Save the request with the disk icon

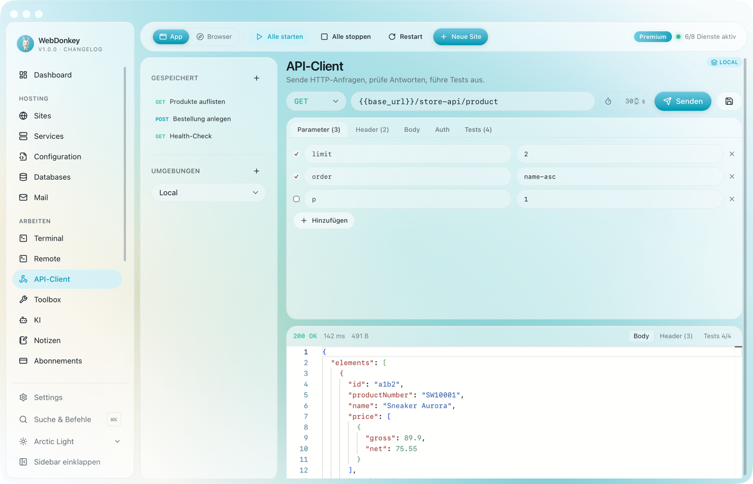pos(729,101)
